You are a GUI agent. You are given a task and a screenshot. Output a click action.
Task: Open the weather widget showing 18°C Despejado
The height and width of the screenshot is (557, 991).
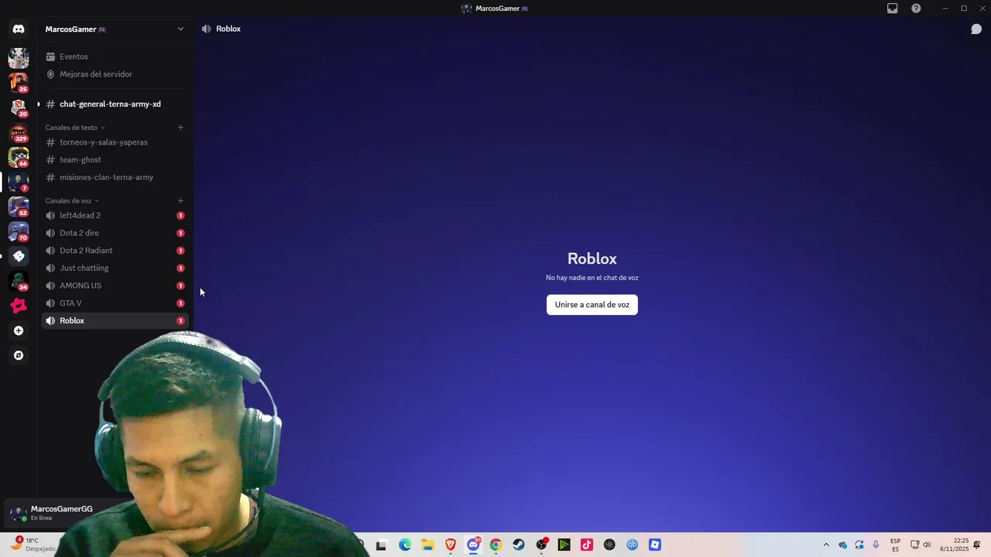pos(33,545)
